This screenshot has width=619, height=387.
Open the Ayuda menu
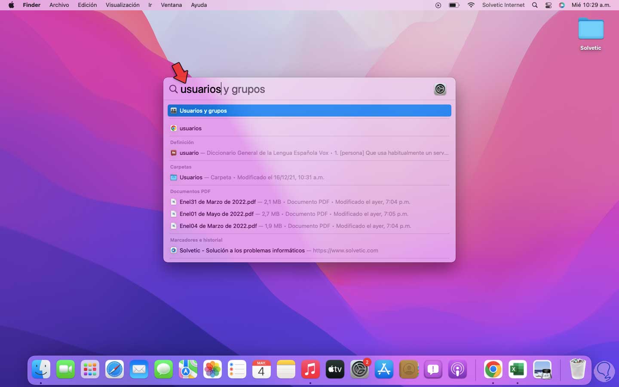point(199,5)
